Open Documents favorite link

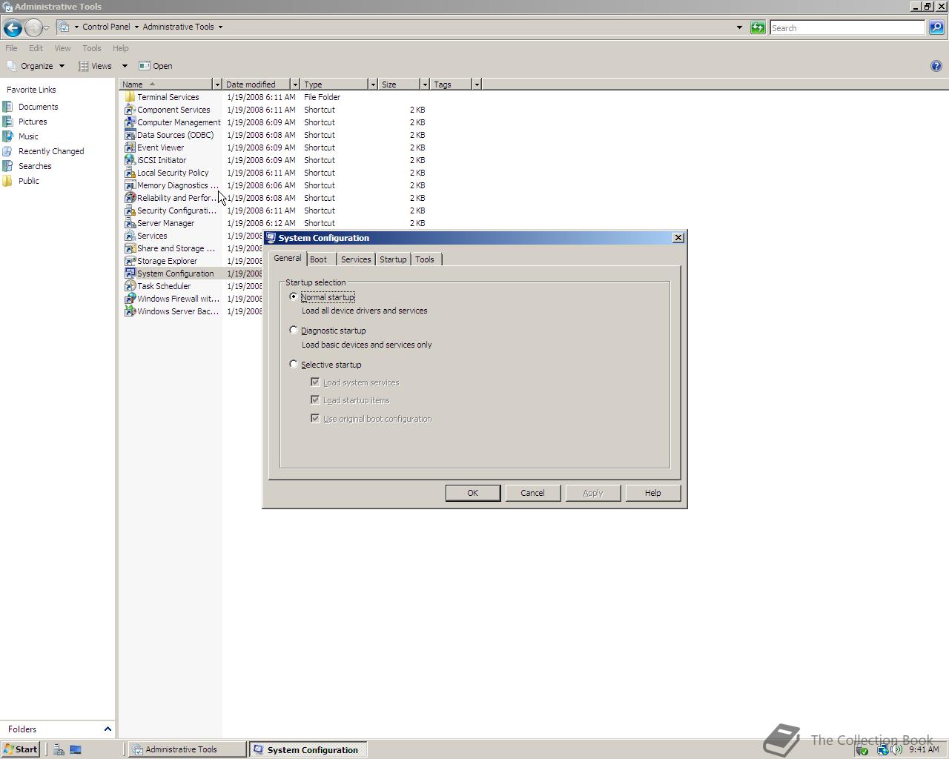(x=38, y=107)
